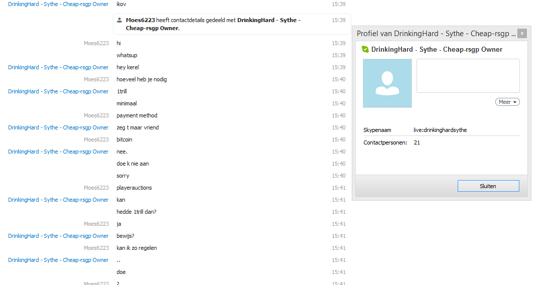The image size is (557, 285).
Task: Click the message 'hoeveel heb je nodig'
Action: (x=142, y=79)
